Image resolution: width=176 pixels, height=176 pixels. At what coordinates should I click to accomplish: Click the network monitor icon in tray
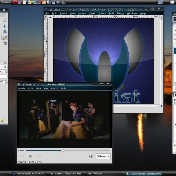tap(161, 2)
